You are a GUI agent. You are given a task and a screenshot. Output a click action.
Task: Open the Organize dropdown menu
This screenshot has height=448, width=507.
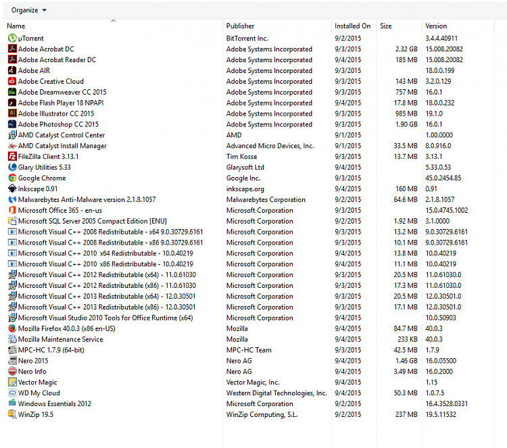click(29, 10)
